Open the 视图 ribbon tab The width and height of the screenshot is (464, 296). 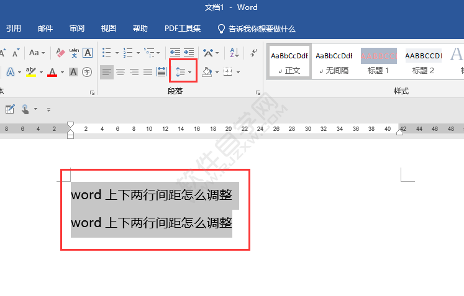point(109,29)
